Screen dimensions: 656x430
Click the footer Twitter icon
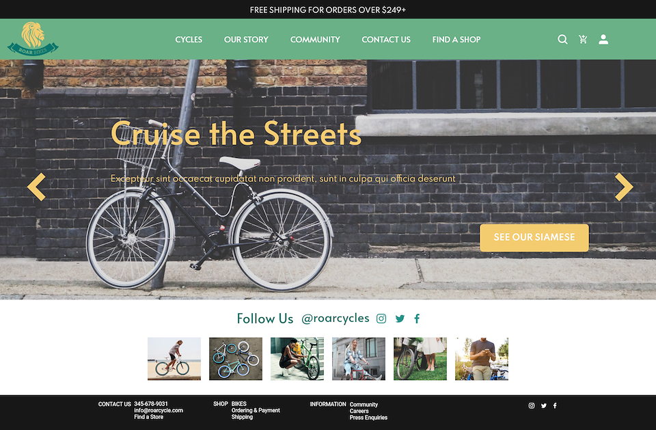coord(544,405)
